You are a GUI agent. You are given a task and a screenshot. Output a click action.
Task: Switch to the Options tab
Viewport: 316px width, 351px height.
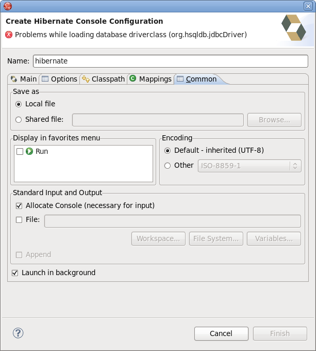59,79
